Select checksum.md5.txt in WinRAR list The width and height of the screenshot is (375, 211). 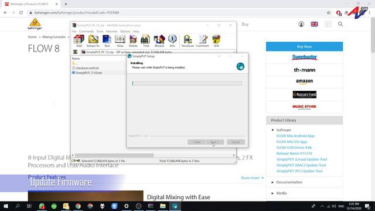click(x=87, y=68)
